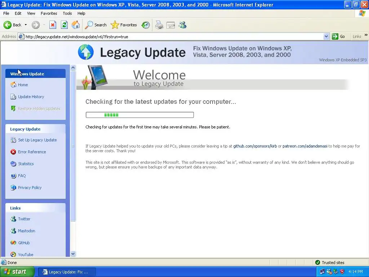Open the File menu
This screenshot has height=277, width=369.
coord(6,13)
